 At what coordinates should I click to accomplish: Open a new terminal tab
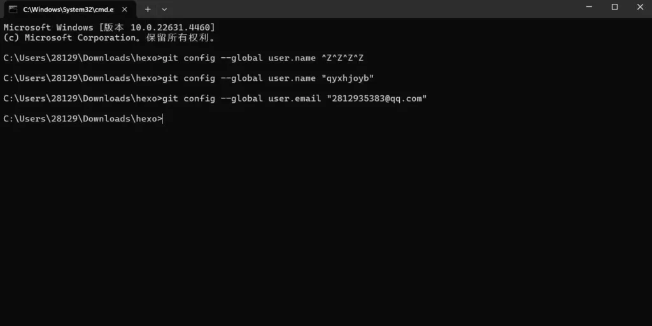pyautogui.click(x=148, y=9)
